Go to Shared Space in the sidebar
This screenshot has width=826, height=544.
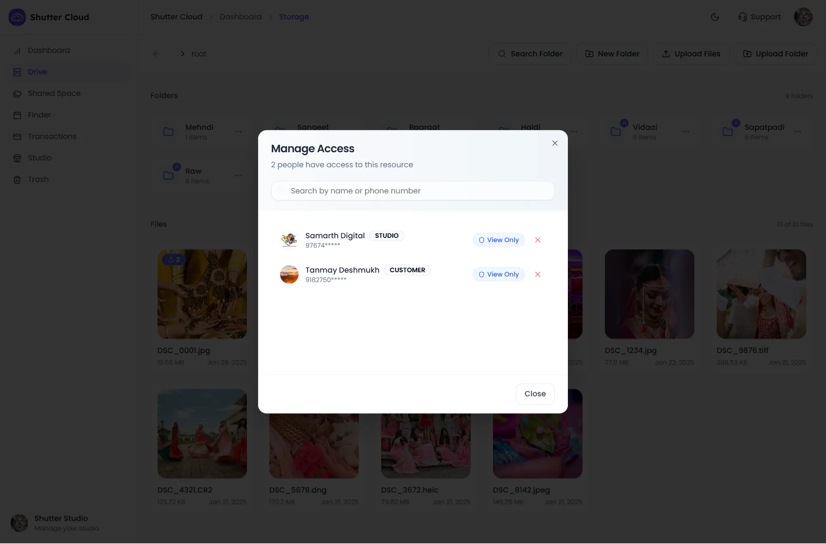tap(69, 93)
